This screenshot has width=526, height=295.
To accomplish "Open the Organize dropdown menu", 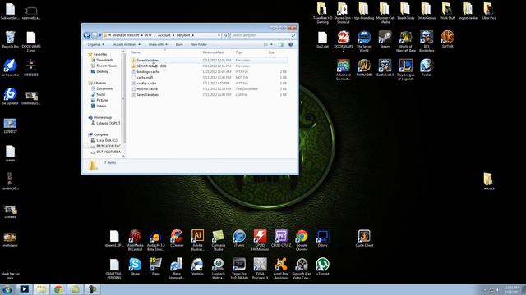I will pos(95,44).
